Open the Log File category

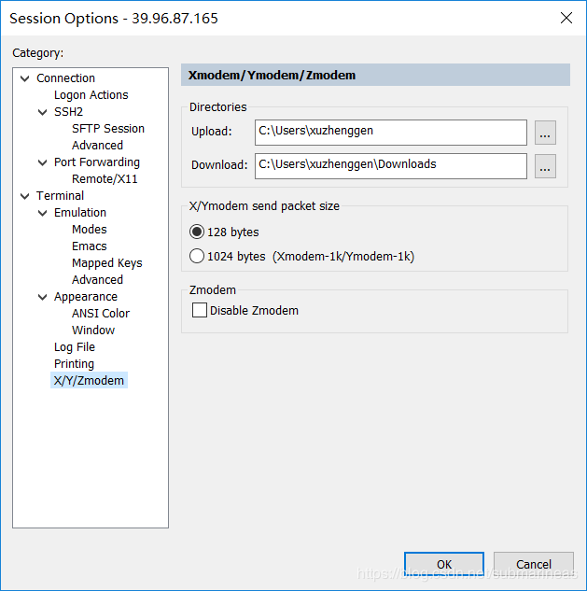click(x=75, y=347)
